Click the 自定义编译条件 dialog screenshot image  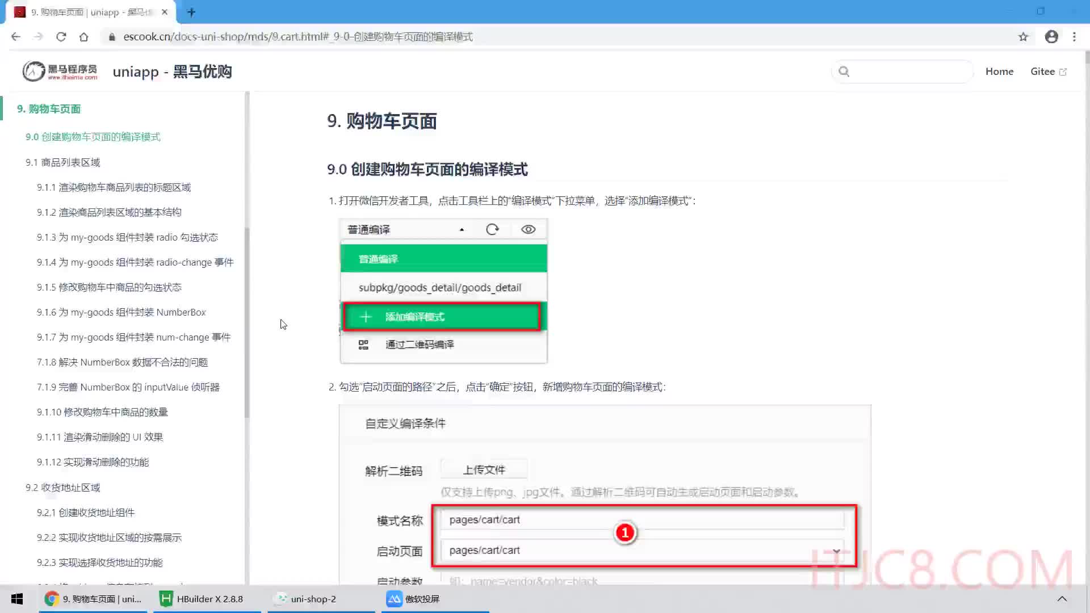pos(605,494)
